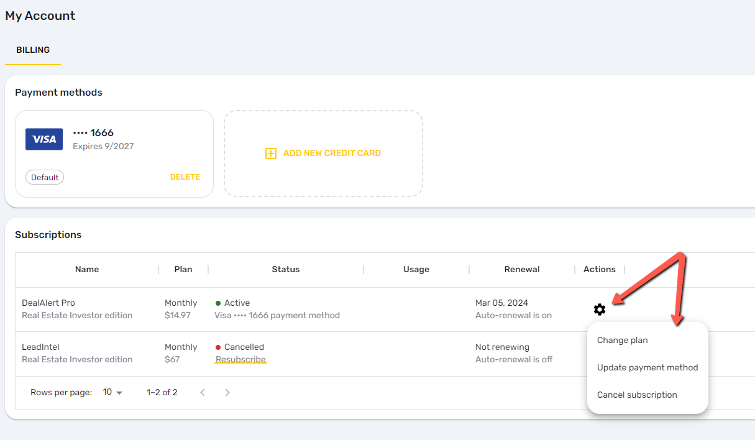Click the Default badge on the card
This screenshot has width=755, height=440.
pos(45,177)
